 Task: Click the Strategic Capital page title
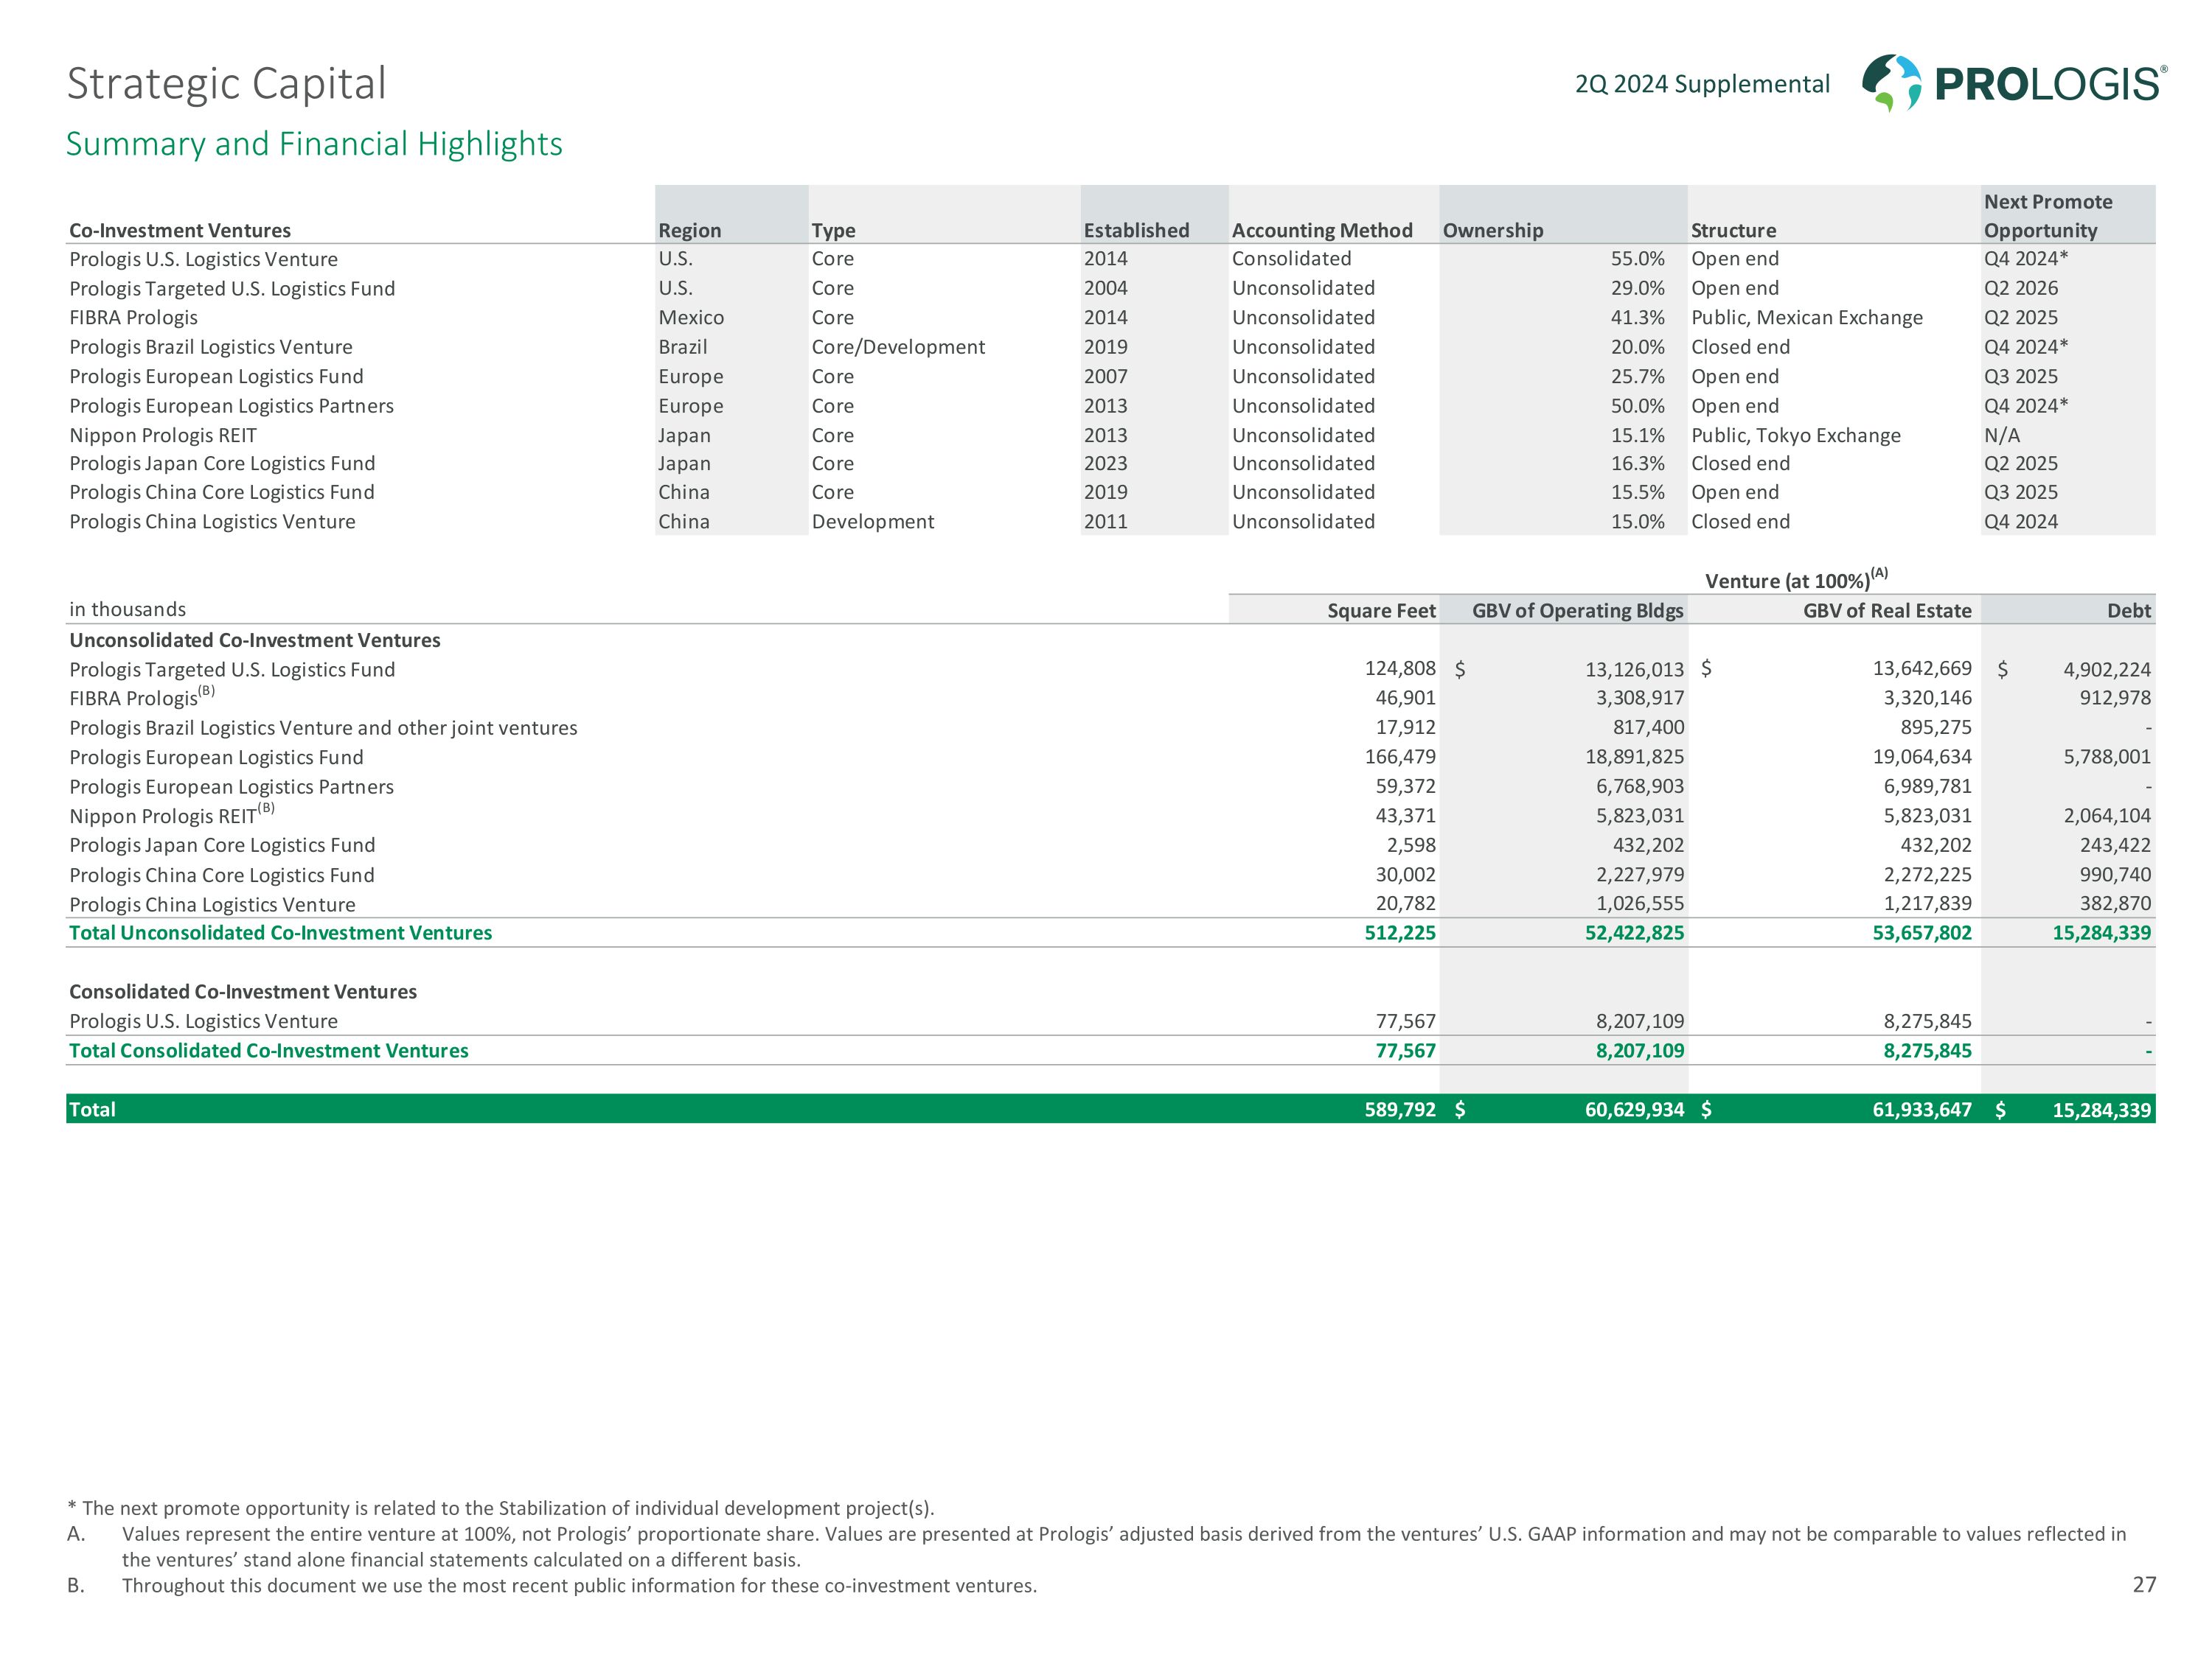click(x=226, y=84)
